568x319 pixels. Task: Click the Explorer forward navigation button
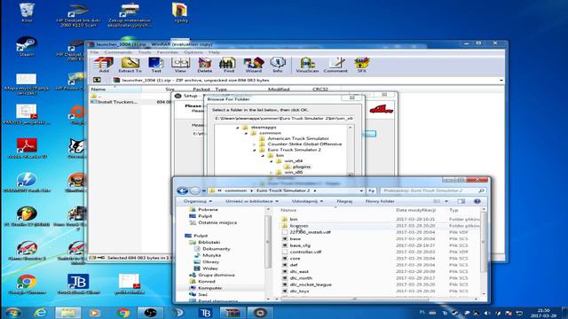195,191
